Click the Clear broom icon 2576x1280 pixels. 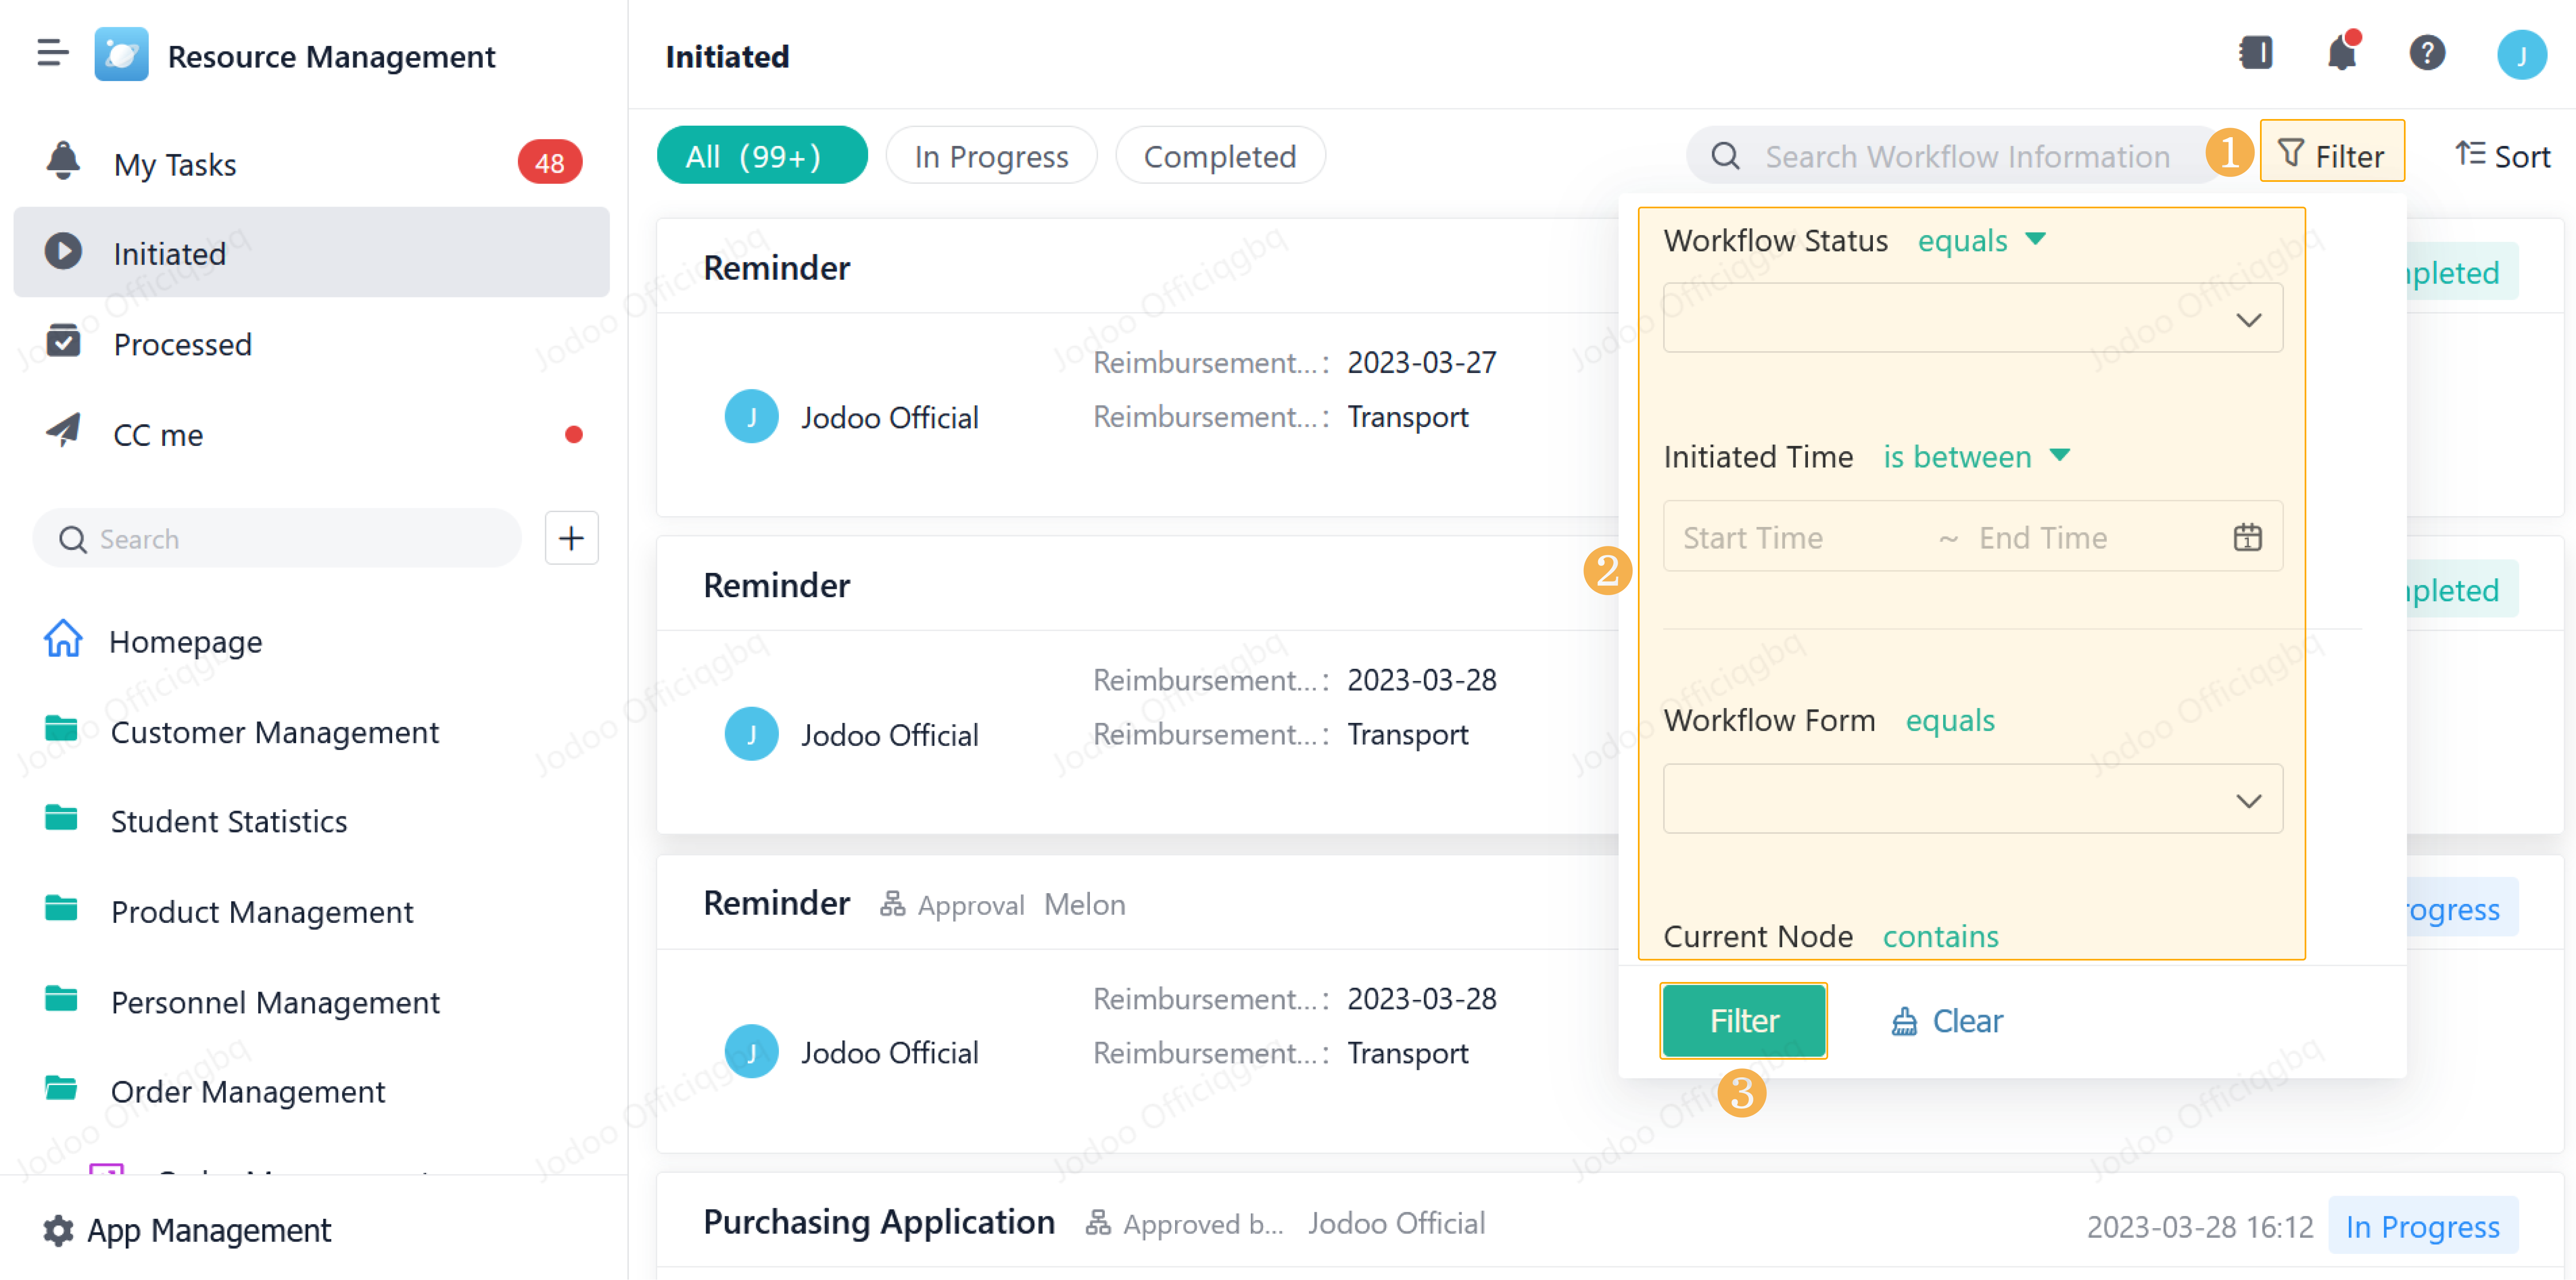1904,1022
